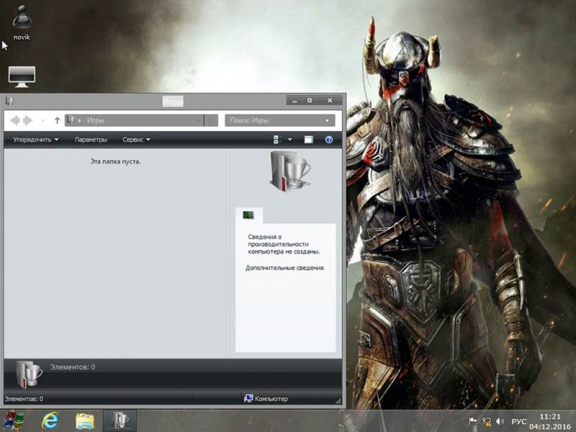
Task: Click 'Элементов: 0' in the status bar
Action: tap(24, 399)
